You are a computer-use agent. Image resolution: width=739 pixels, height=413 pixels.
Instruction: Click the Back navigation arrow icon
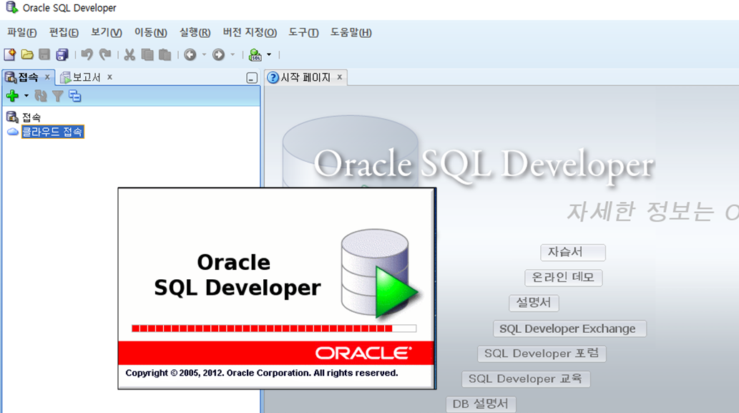190,54
